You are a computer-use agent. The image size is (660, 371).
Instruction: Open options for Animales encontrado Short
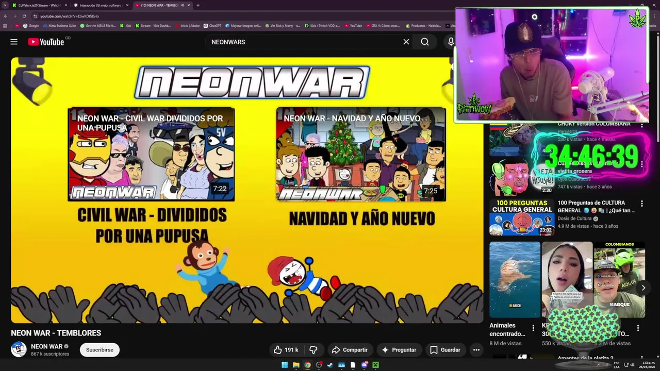(533, 328)
